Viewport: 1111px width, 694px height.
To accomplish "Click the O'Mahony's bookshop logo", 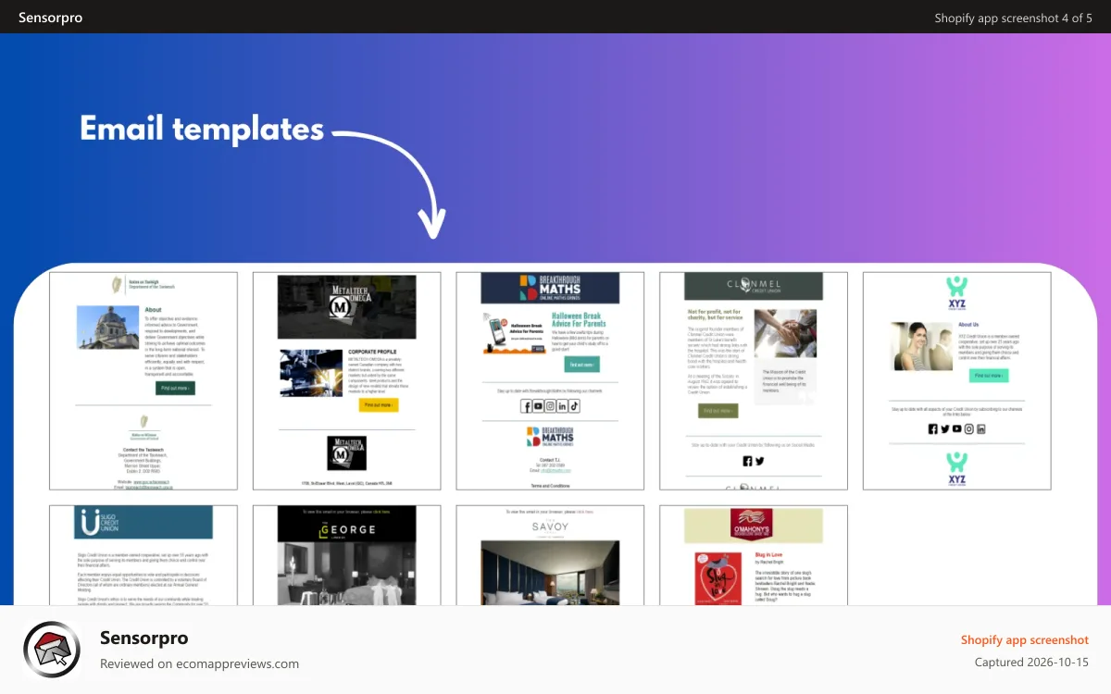I will tap(754, 526).
